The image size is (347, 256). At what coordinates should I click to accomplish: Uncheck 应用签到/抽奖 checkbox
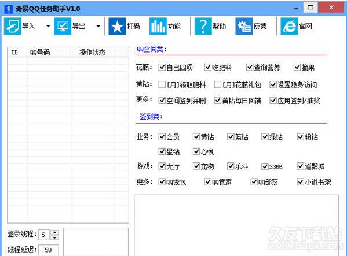point(273,101)
